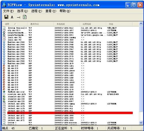This screenshot has width=144, height=131.
Task: Click penguin icon of QQ.exe 13053 row
Action: [4, 82]
